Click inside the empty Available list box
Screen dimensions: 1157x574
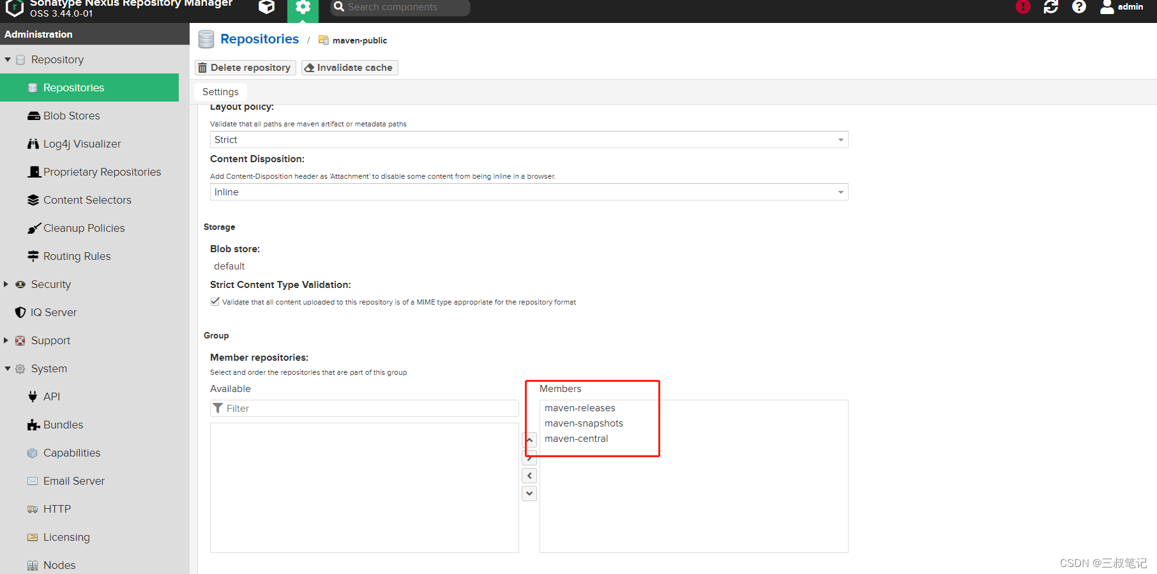pyautogui.click(x=365, y=488)
